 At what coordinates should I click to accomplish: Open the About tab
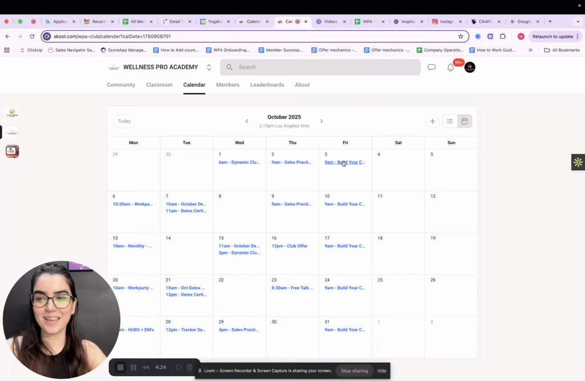pyautogui.click(x=302, y=85)
